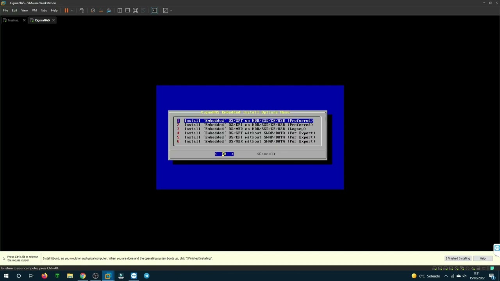Show hidden system tray icons
The image size is (500, 281).
pyautogui.click(x=446, y=276)
